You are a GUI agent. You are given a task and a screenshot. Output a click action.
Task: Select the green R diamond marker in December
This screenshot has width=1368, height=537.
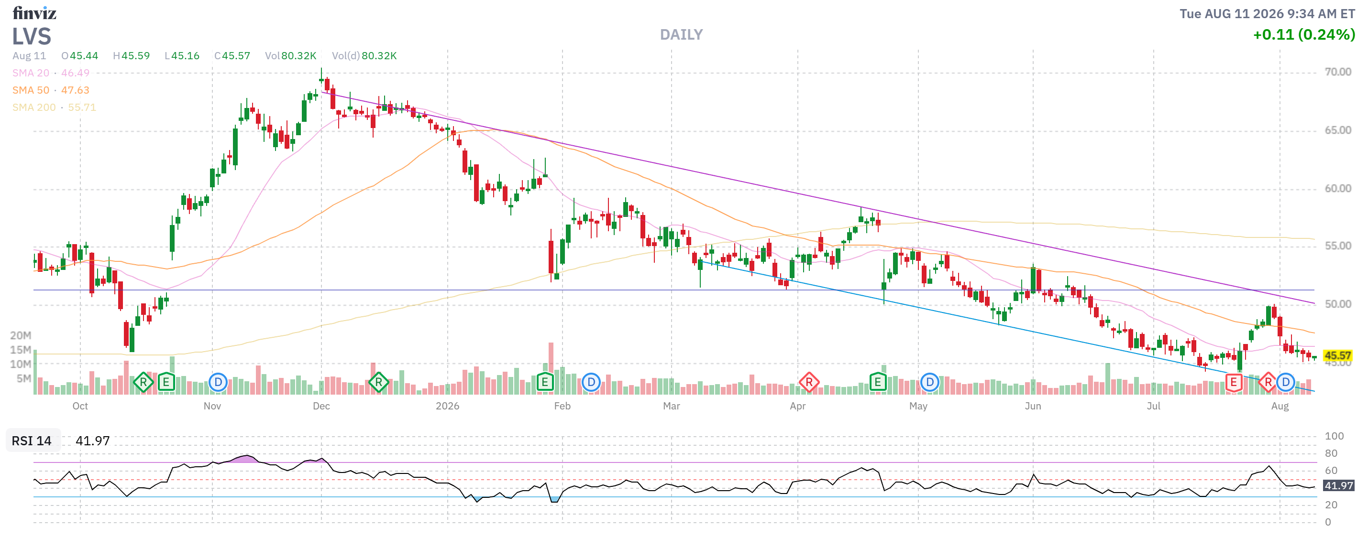378,382
